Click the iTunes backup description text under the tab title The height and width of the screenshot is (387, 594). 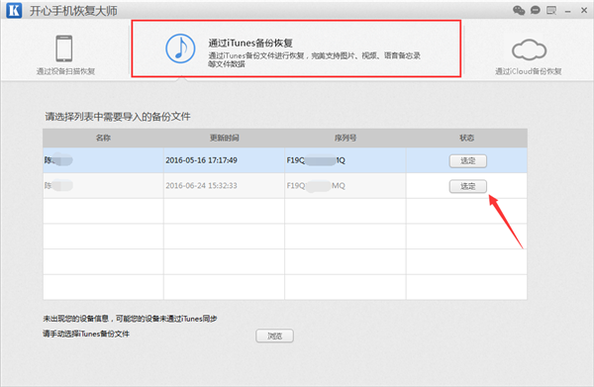click(x=314, y=59)
